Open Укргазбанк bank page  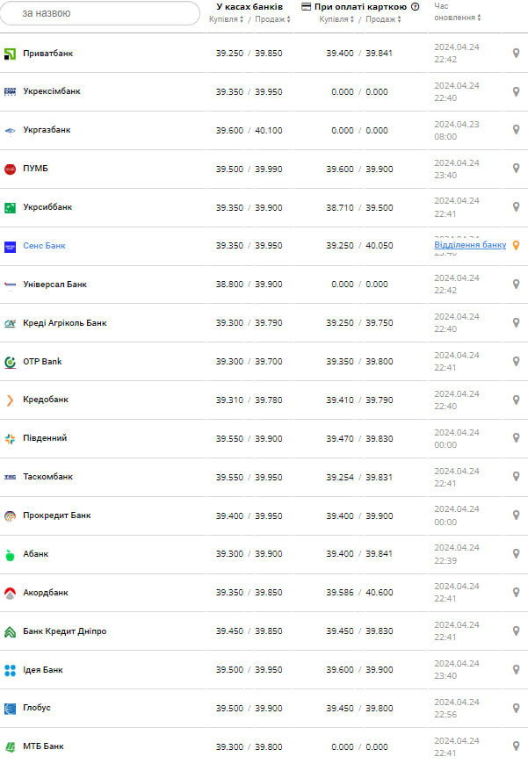click(x=47, y=130)
